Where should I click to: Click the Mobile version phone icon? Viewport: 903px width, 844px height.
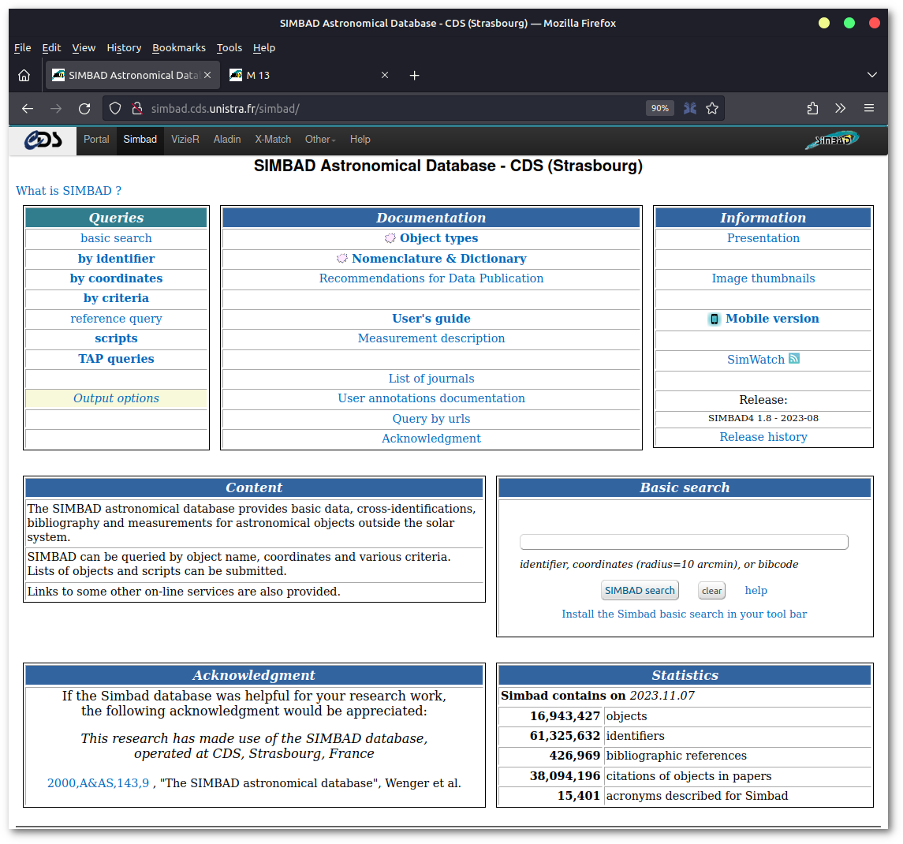tap(714, 319)
